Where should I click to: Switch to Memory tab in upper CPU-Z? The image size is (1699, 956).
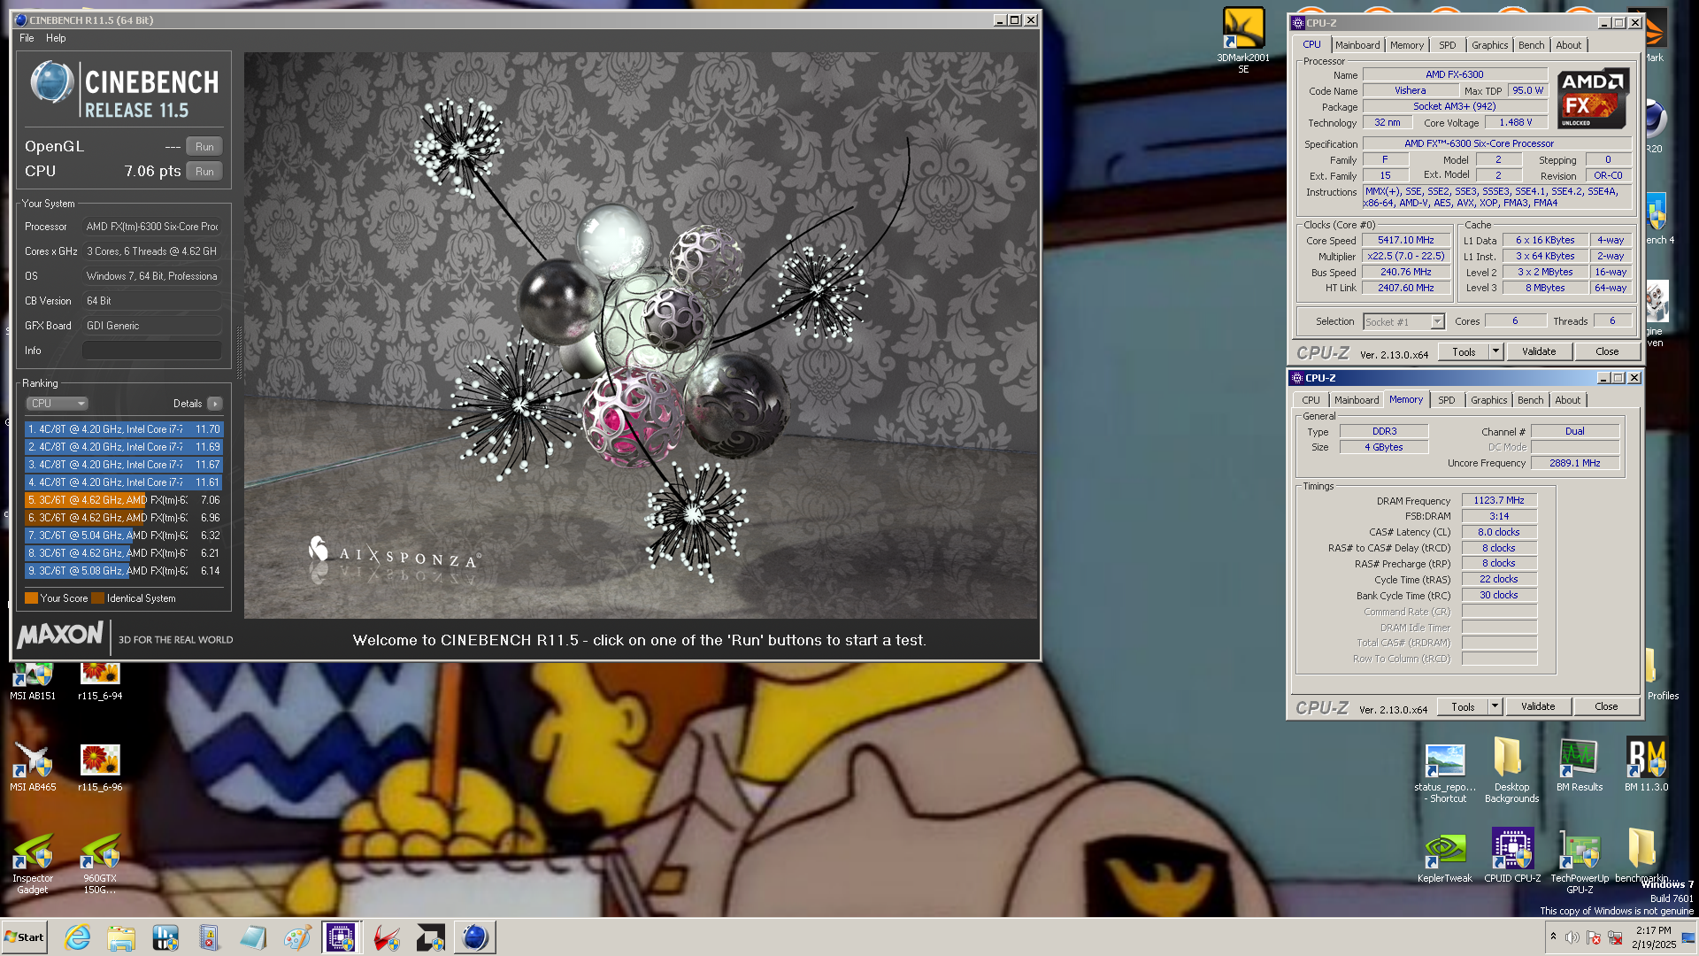[1407, 45]
